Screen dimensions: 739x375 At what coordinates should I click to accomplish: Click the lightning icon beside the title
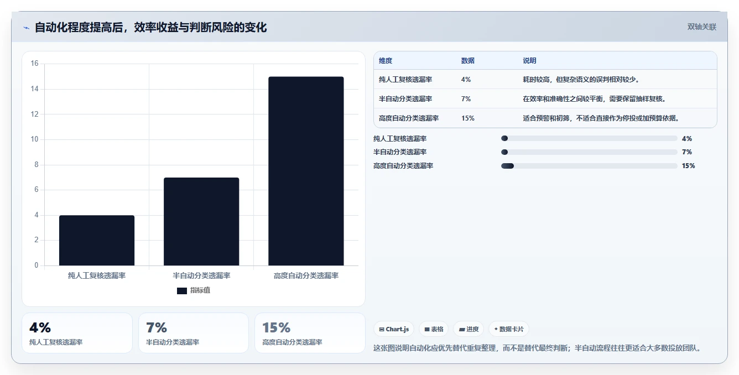[26, 28]
